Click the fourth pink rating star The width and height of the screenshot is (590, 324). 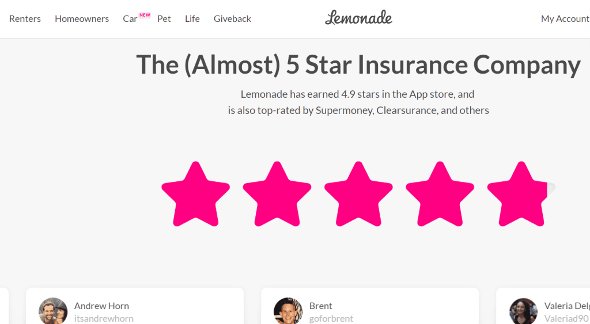coord(440,195)
